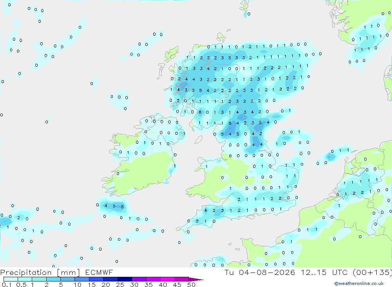Click the 30–35 mm legend color swatch

(x=139, y=279)
